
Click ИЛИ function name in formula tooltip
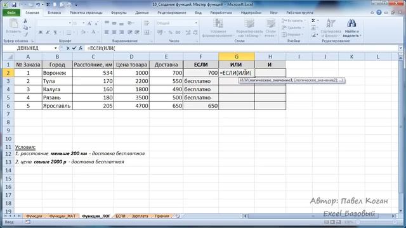244,80
